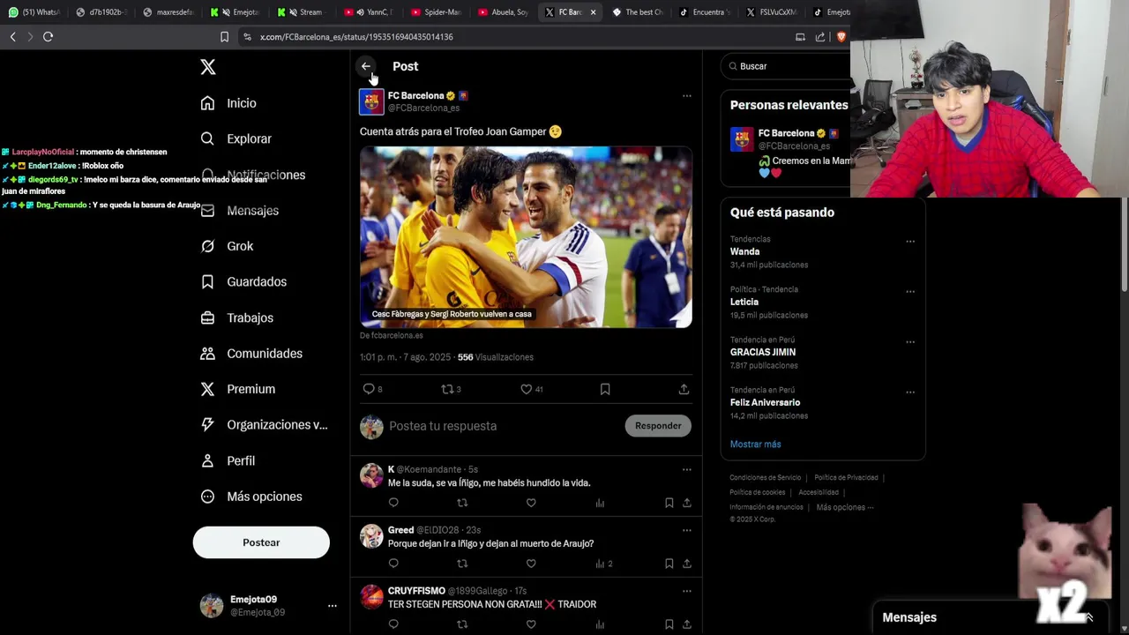Bookmark the FC Barcelona post

click(605, 389)
